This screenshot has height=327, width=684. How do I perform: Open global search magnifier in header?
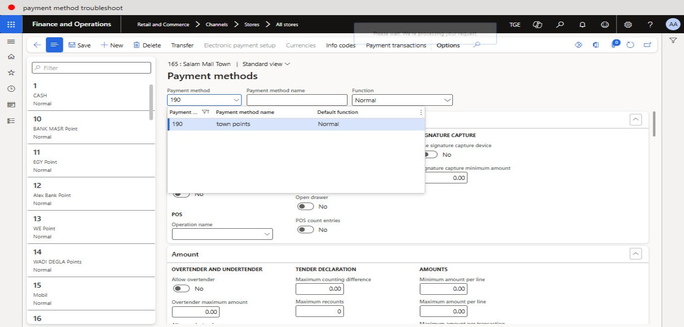click(x=560, y=24)
